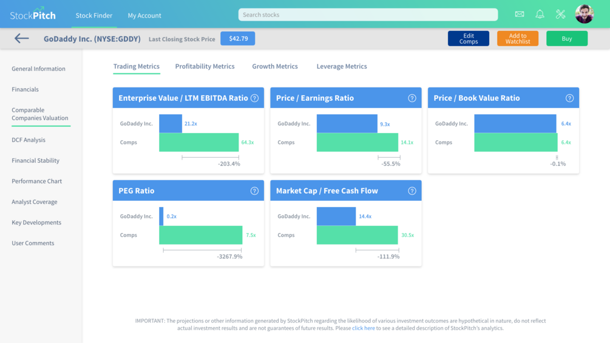Click Add to Watchlist button
This screenshot has width=610, height=343.
(x=518, y=38)
